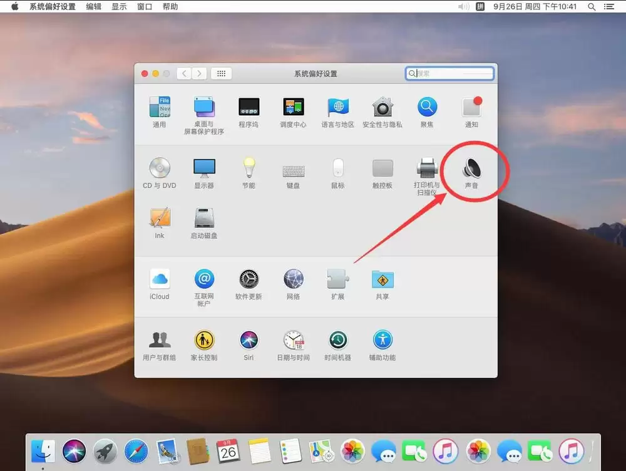This screenshot has width=626, height=471.
Task: Go back with the toolbar back arrow
Action: [184, 73]
